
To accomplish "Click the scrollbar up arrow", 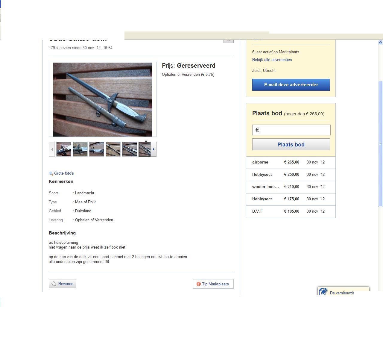I will click(x=380, y=43).
